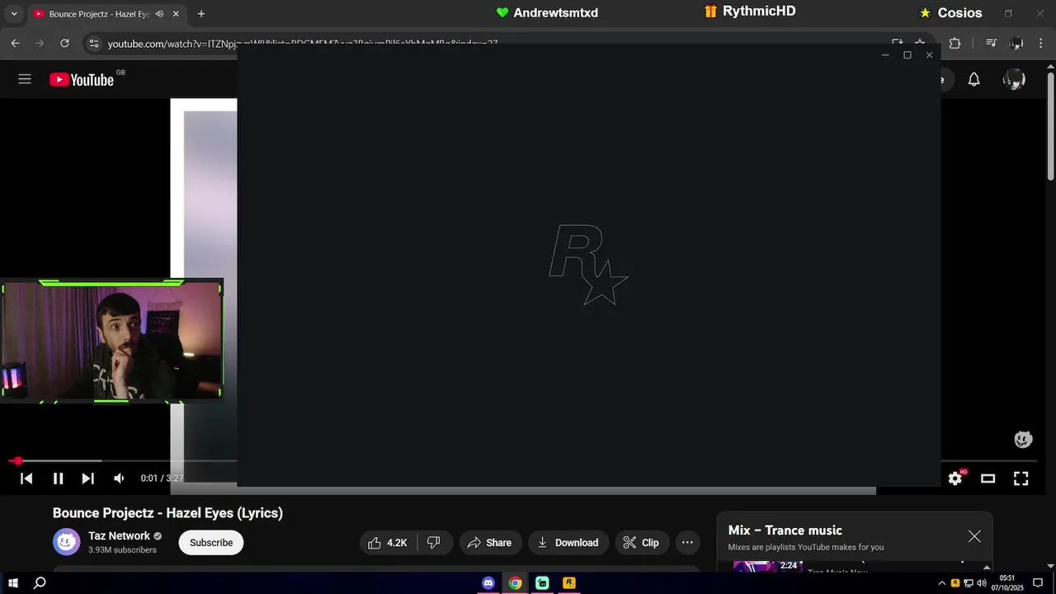This screenshot has width=1056, height=594.
Task: View site information icon in address bar
Action: [x=94, y=43]
